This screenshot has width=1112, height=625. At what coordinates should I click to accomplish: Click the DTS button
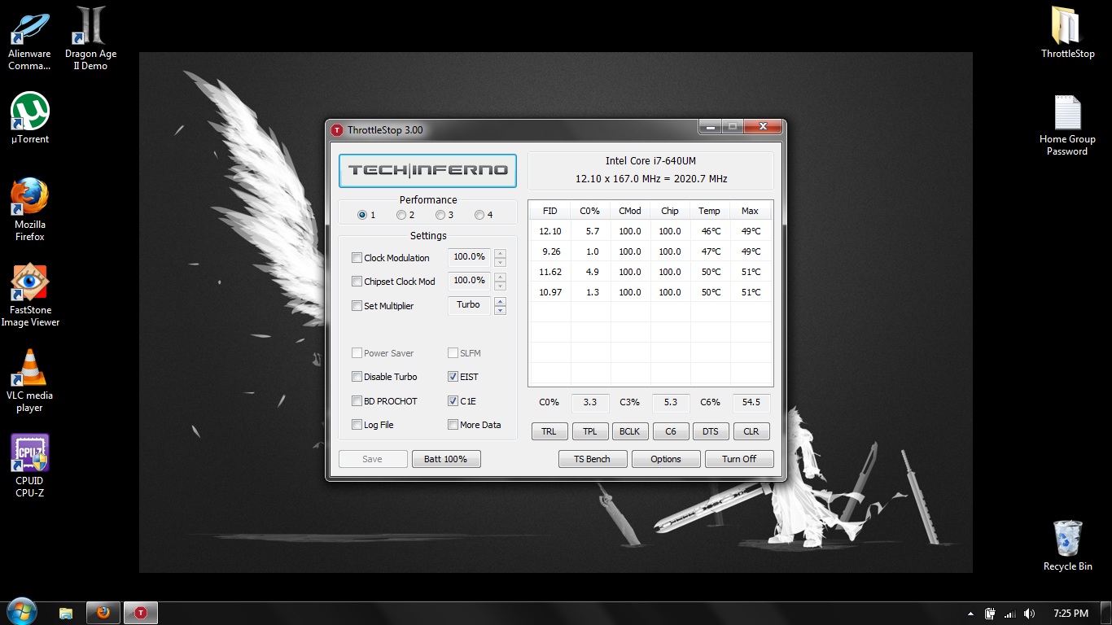711,431
